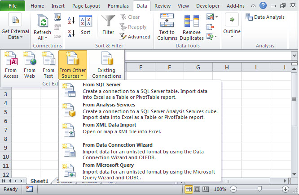Import data From Web
The height and width of the screenshot is (195, 299).
(x=30, y=65)
